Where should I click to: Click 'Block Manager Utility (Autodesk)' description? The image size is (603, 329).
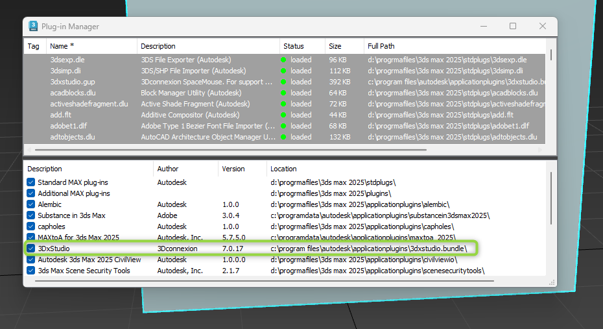(x=191, y=93)
